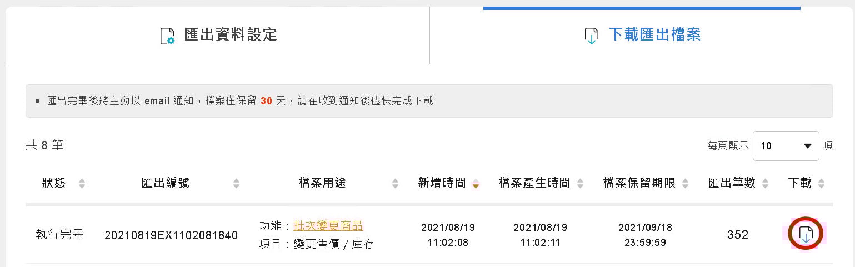Sort by 檔案保留期限 using its arrows
The image size is (855, 267).
click(x=685, y=183)
